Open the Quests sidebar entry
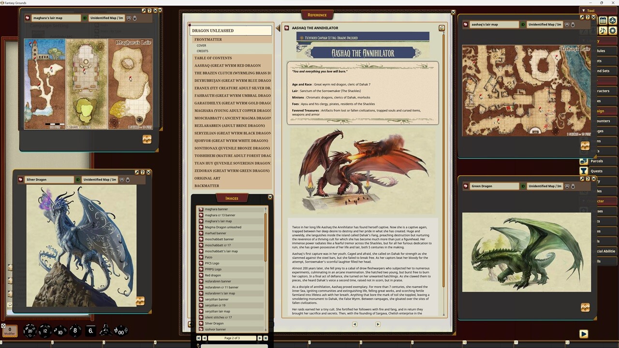Screen dimensions: 619x348 pos(596,171)
